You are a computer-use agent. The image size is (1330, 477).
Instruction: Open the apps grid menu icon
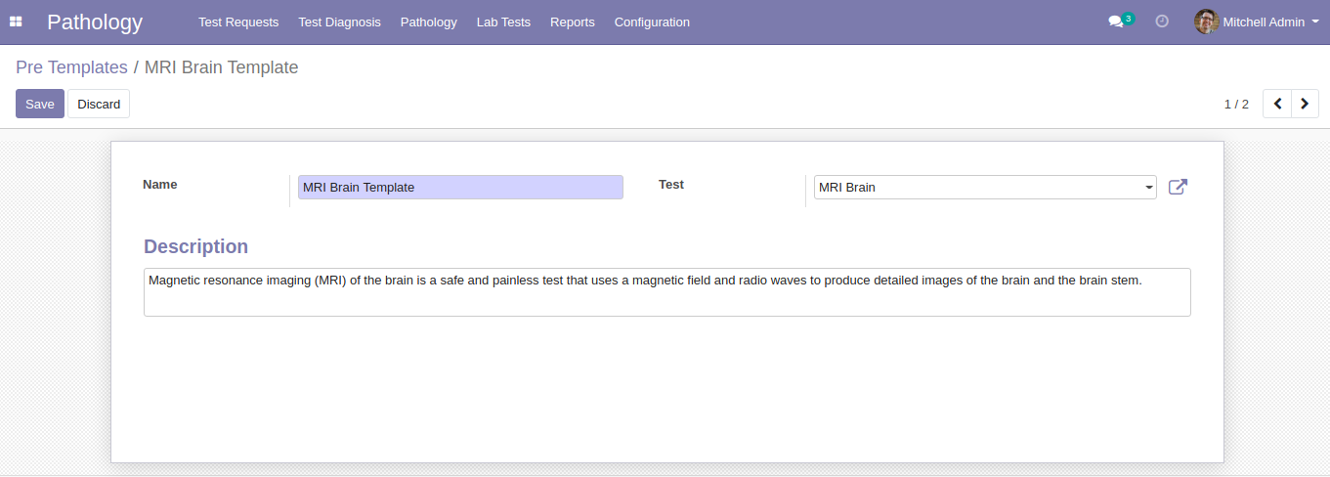[x=16, y=22]
